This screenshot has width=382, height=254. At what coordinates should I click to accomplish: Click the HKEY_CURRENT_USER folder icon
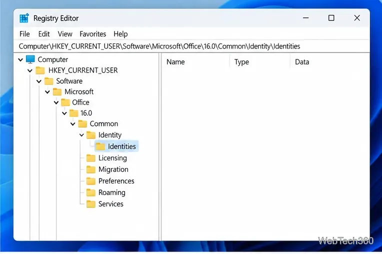pyautogui.click(x=40, y=70)
